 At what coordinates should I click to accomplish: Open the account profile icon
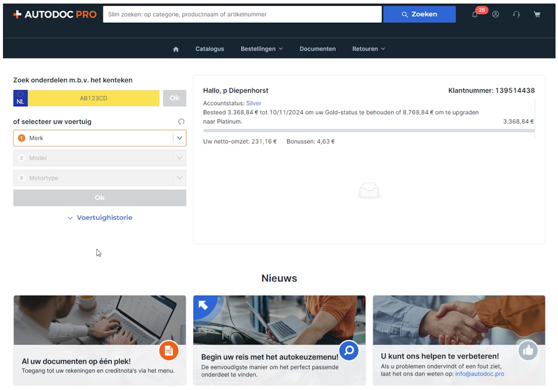[495, 14]
